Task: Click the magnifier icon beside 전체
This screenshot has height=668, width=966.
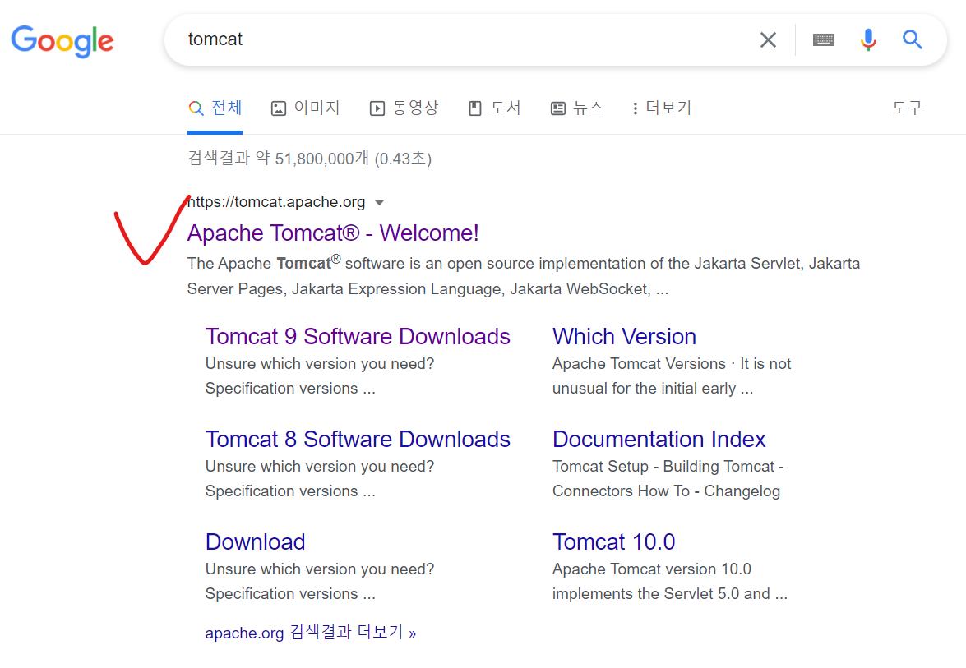Action: 196,109
